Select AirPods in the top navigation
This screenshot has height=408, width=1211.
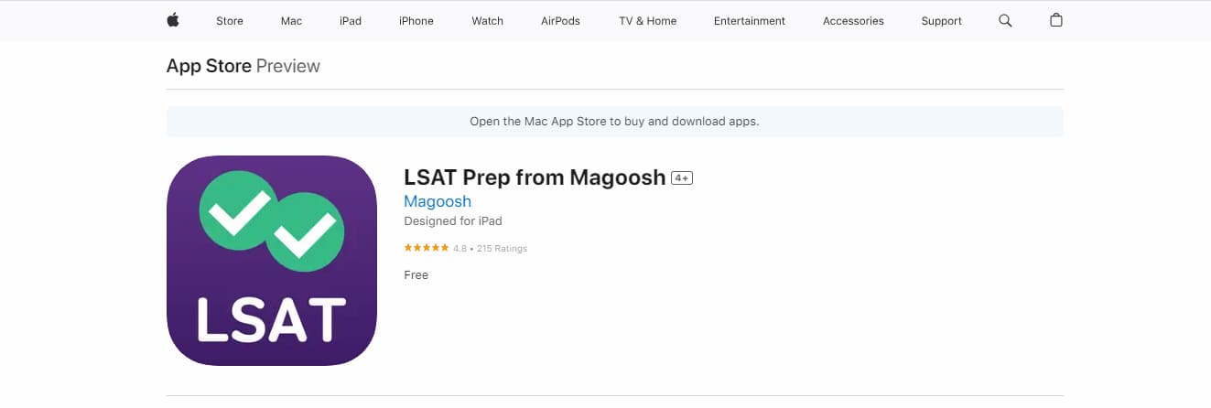(x=560, y=21)
